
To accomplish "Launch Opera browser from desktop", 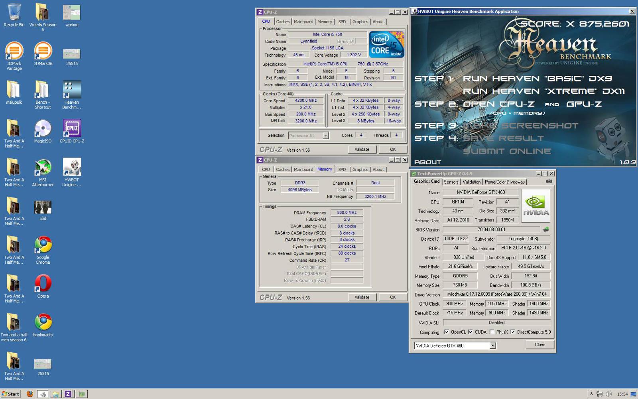I will 43,286.
